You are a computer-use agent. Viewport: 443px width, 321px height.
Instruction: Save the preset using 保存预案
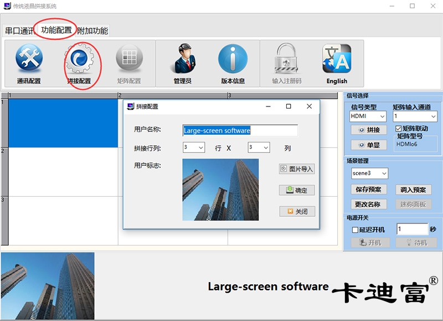point(369,190)
